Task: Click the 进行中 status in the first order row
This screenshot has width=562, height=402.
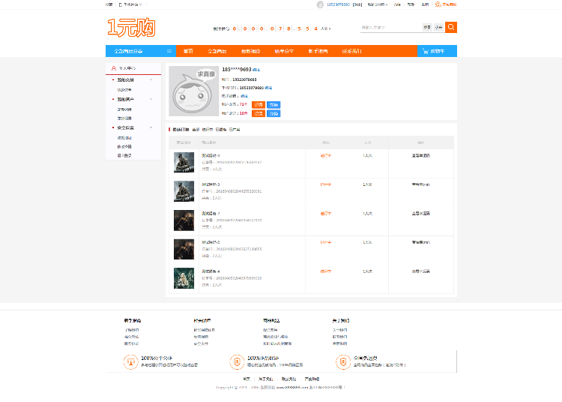Action: 326,156
